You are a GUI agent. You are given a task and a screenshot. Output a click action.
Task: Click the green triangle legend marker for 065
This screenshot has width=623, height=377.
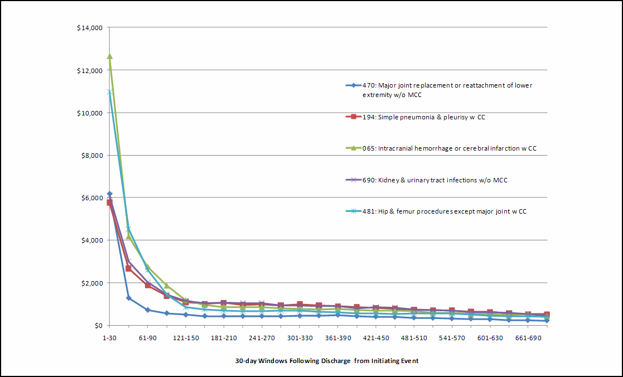(x=352, y=148)
